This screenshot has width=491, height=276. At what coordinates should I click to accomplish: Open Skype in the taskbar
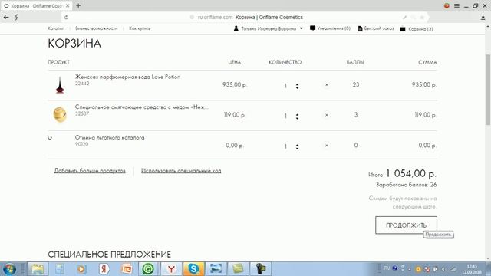(193, 269)
